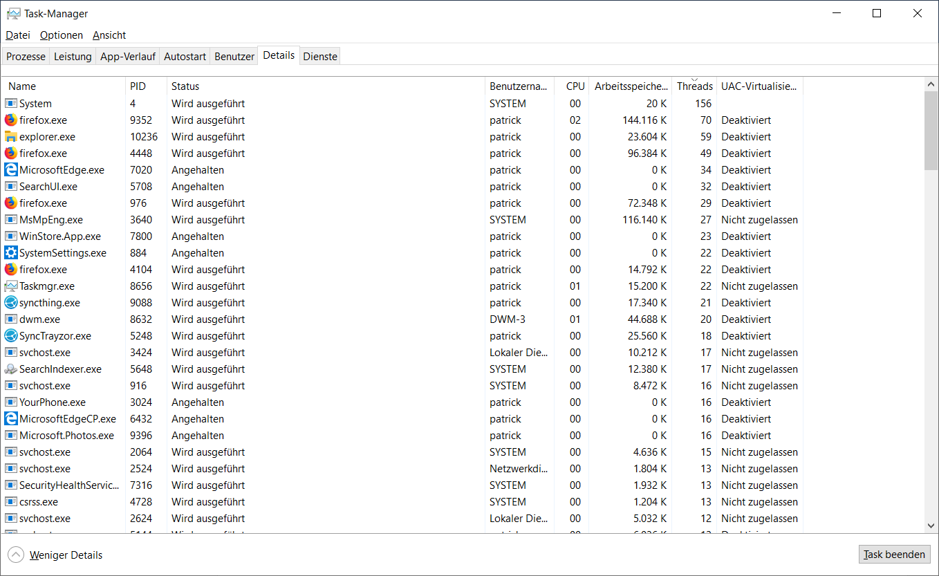
Task: Select the Details tab
Action: (279, 55)
